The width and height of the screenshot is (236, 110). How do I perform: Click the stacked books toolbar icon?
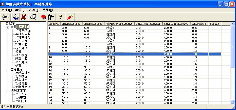pos(15,17)
